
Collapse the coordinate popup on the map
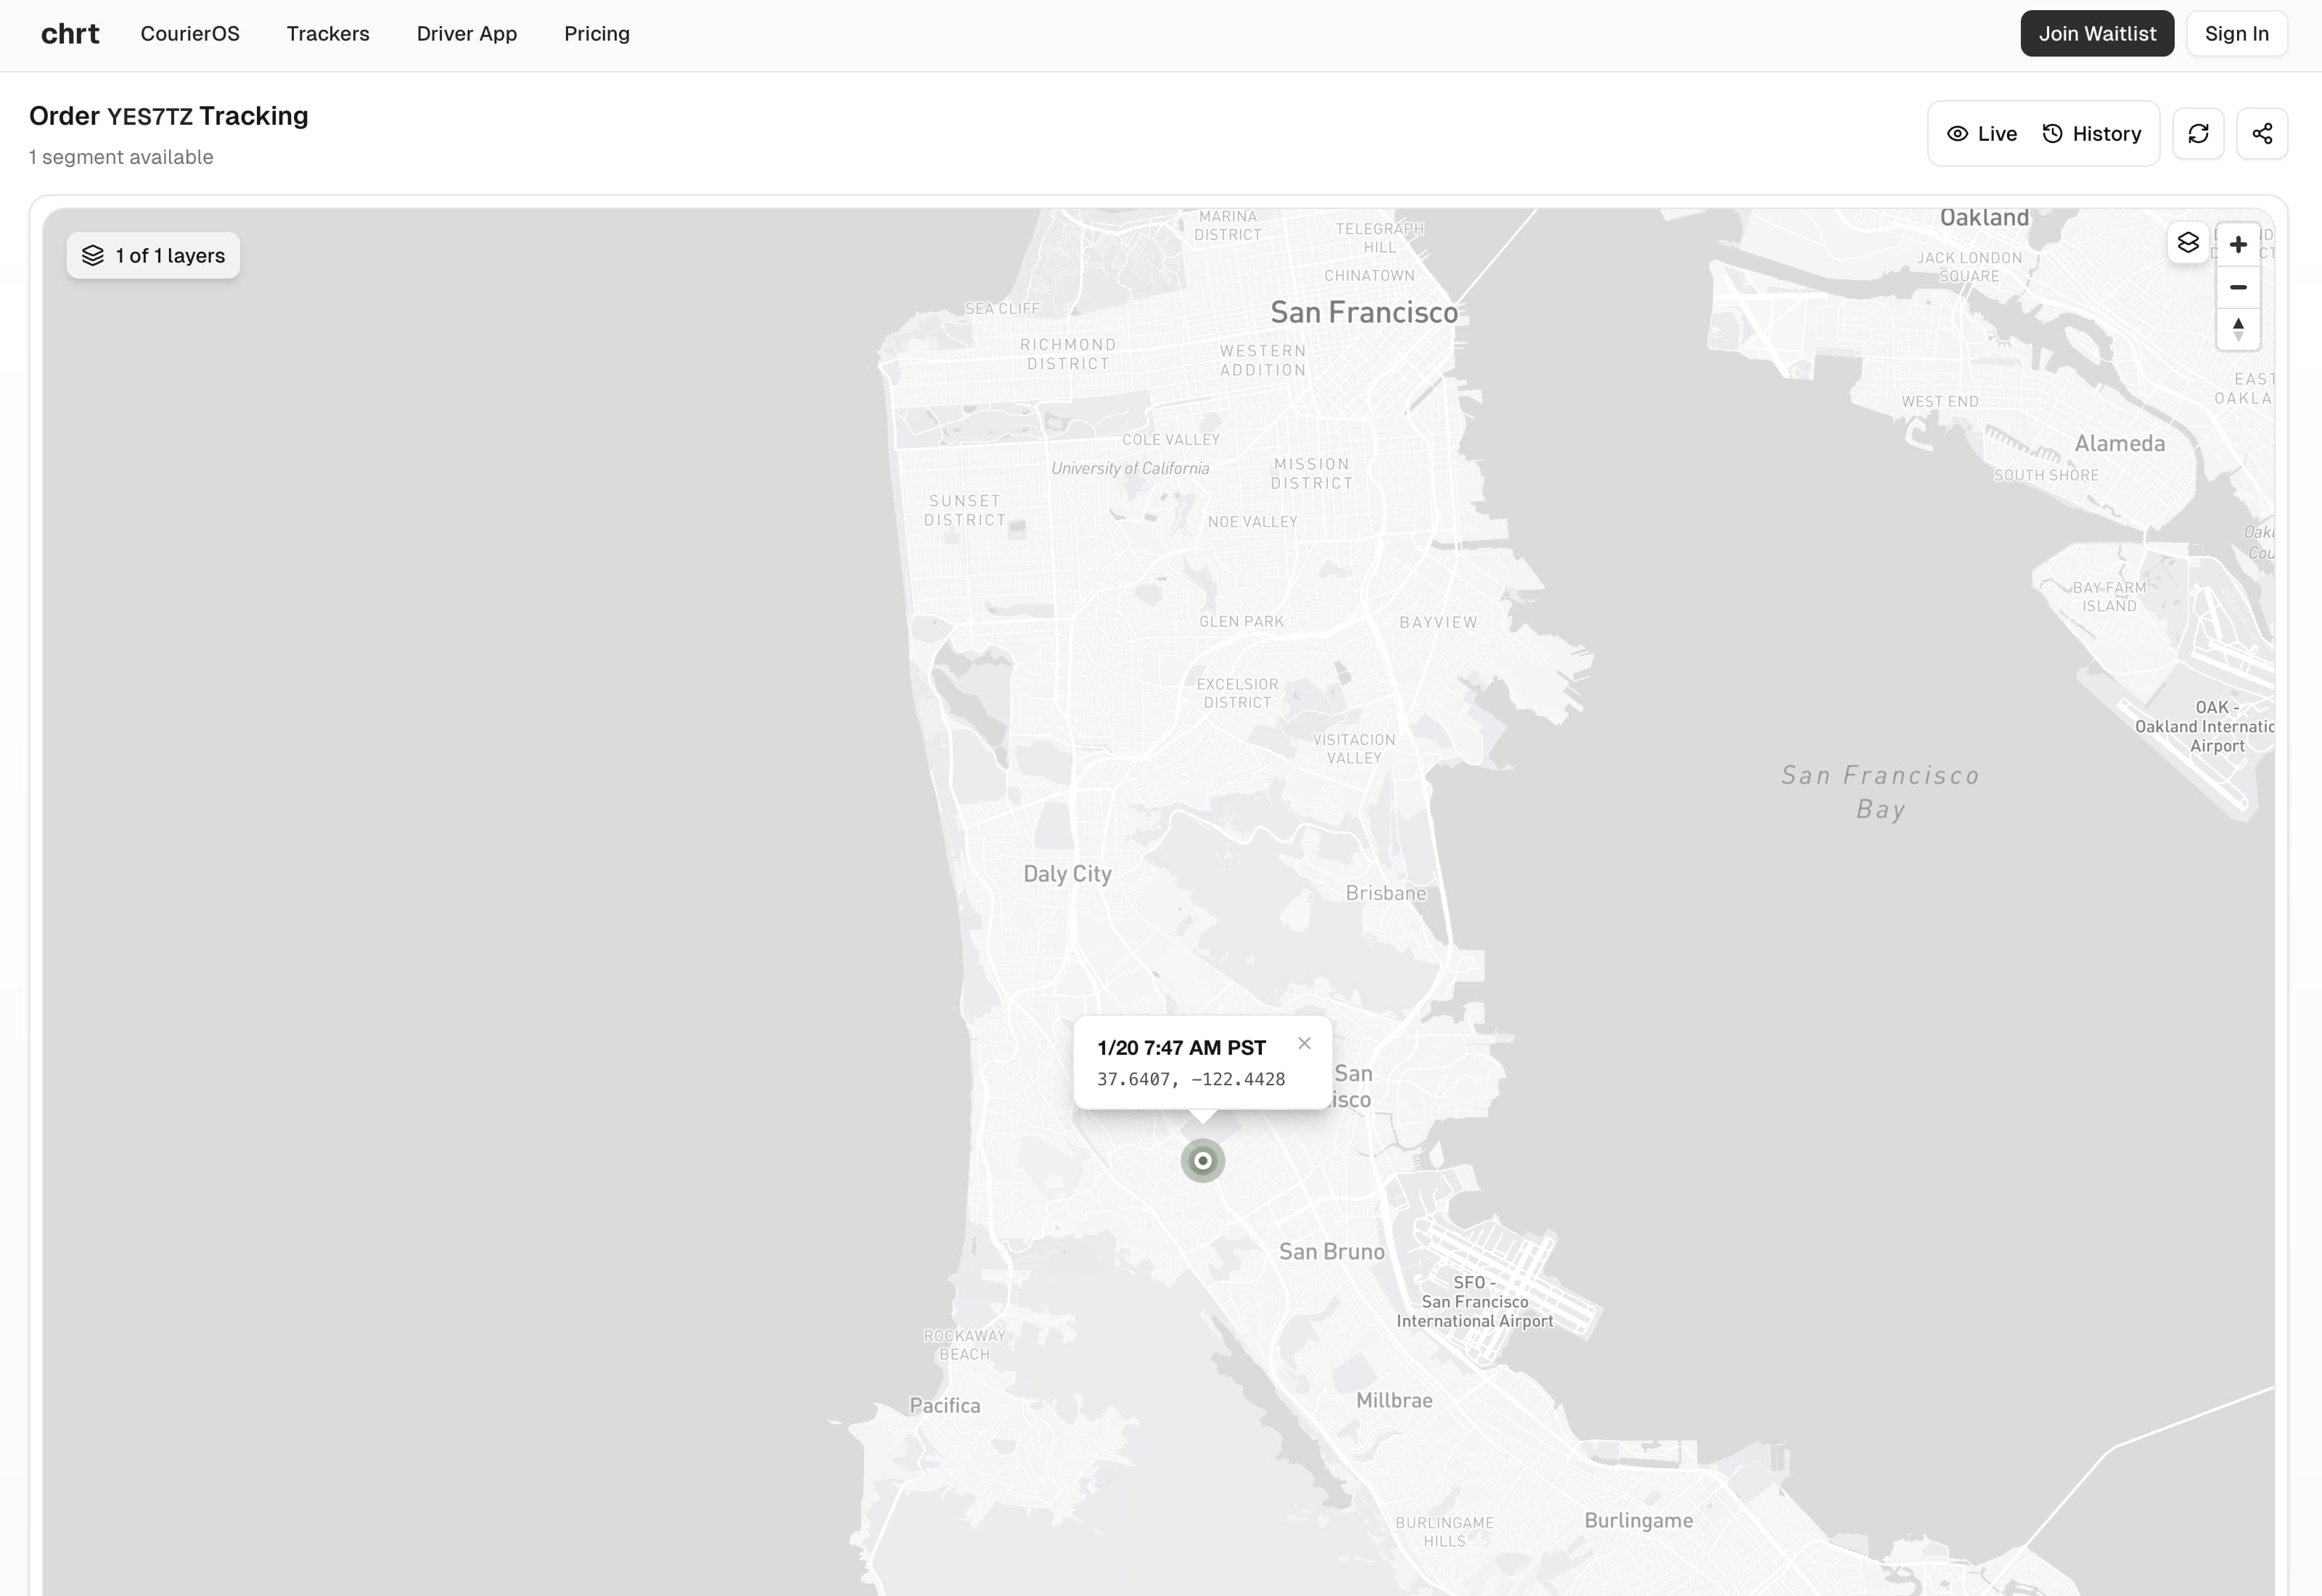coord(1304,1043)
